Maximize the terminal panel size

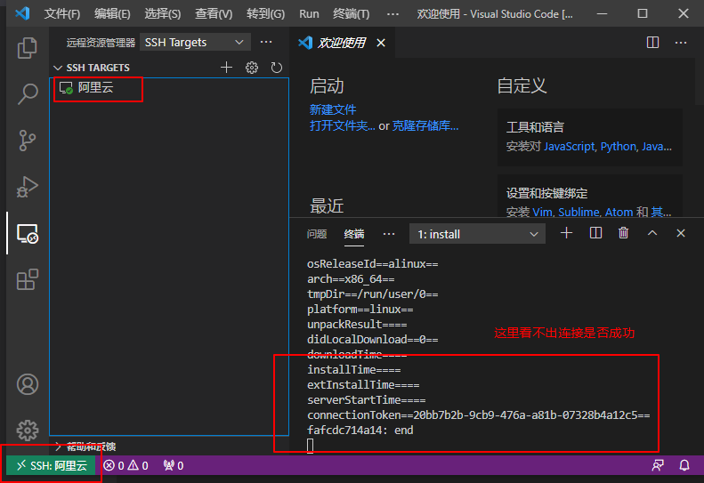[651, 233]
